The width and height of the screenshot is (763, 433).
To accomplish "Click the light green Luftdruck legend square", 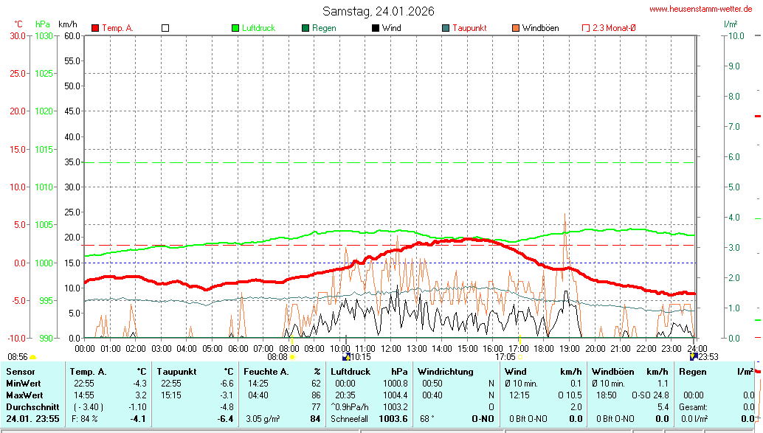I will [x=236, y=28].
